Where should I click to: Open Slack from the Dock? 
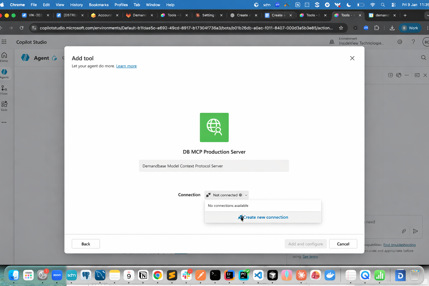[186, 275]
